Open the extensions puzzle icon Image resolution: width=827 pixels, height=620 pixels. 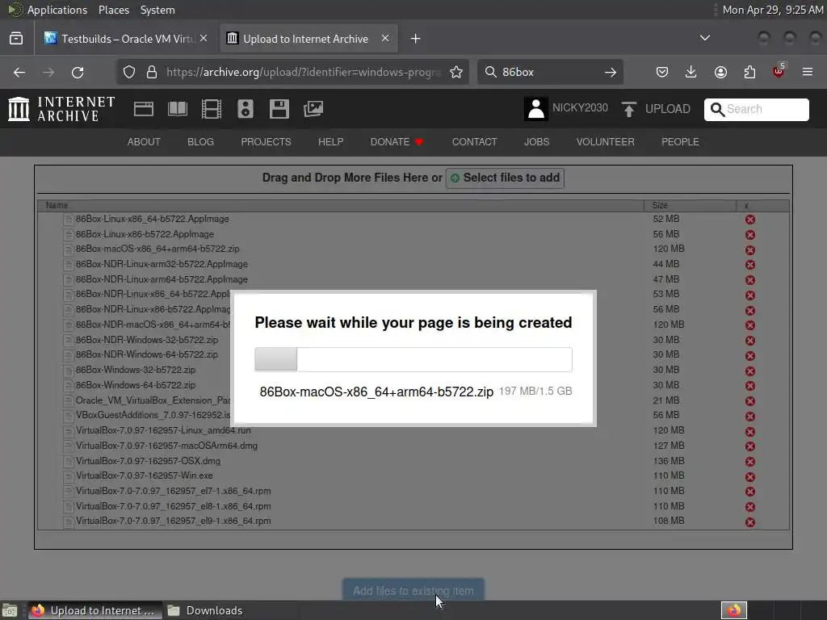(x=749, y=72)
